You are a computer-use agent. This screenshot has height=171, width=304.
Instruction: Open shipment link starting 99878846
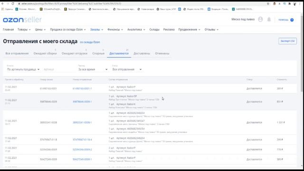82,102
